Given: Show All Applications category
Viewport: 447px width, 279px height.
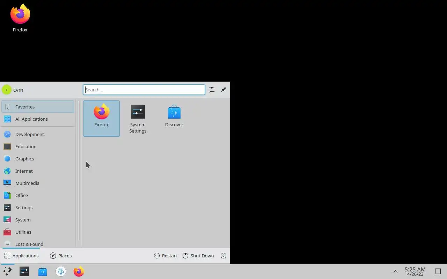Looking at the screenshot, I should pos(38,119).
